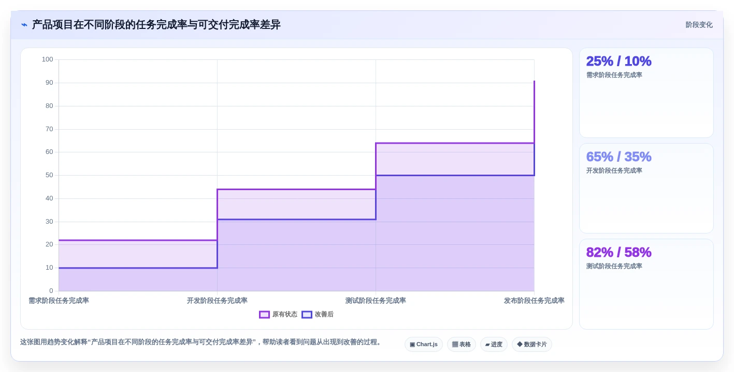The image size is (734, 372).
Task: Click the 数据卡片 tag
Action: (x=531, y=345)
